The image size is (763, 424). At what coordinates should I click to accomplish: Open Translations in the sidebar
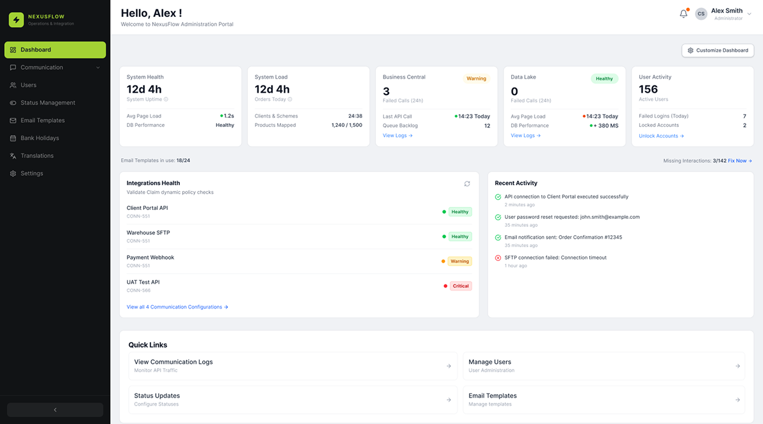point(55,156)
